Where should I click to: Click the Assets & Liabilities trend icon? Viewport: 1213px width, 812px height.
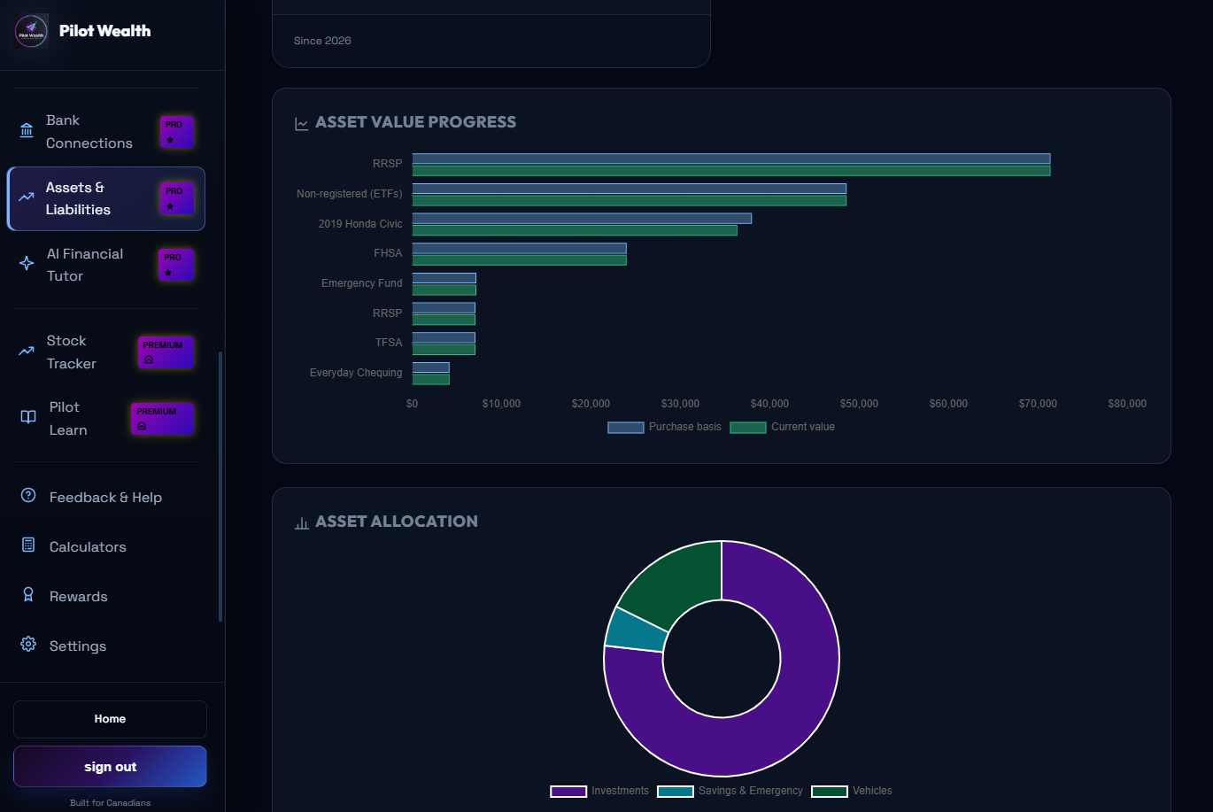click(x=27, y=198)
